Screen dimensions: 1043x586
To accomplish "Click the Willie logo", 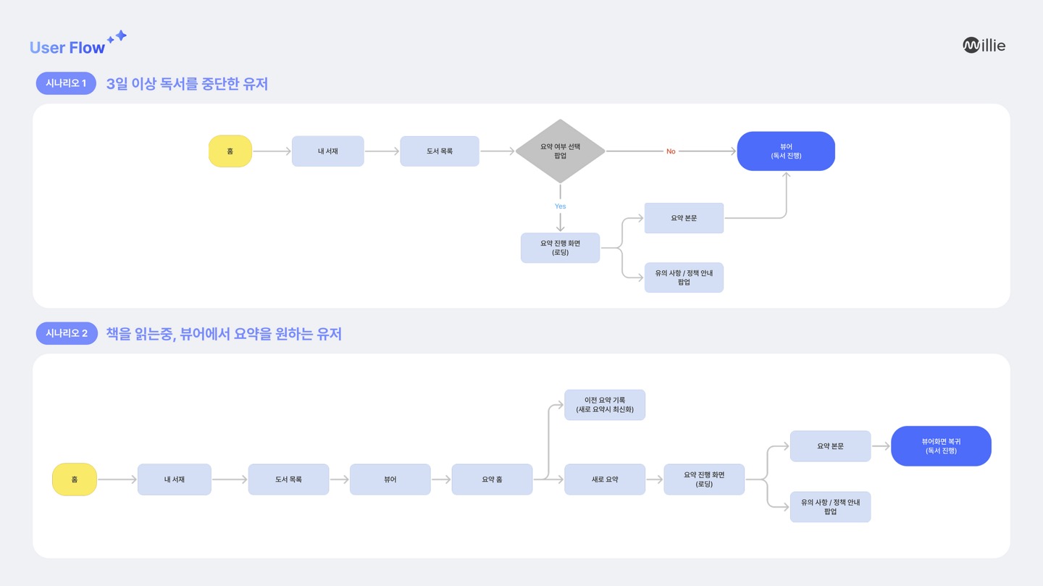I will (984, 46).
